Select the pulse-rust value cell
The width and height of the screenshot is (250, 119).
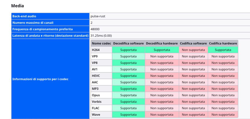click(x=98, y=16)
